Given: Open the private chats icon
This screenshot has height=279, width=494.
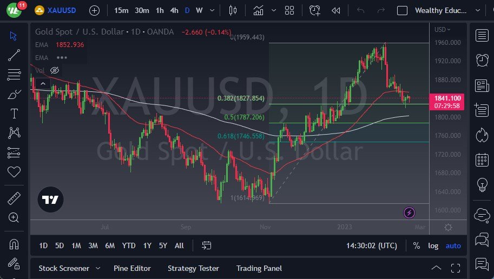Looking at the screenshot, I should click(482, 240).
